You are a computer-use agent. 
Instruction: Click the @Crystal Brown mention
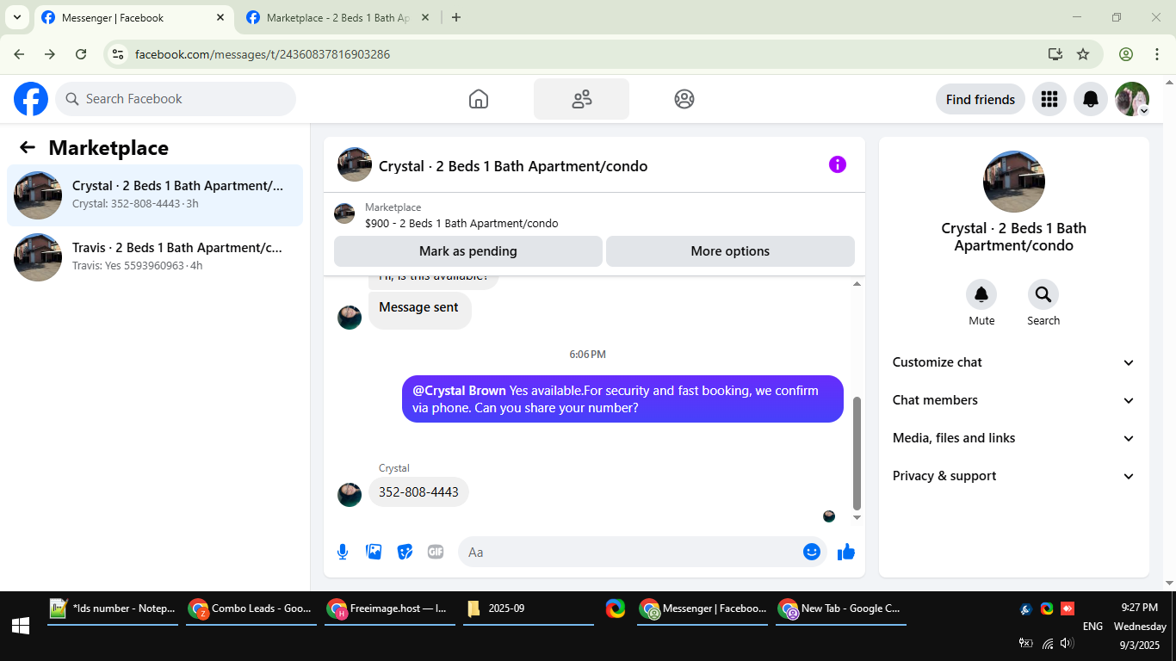(x=459, y=390)
